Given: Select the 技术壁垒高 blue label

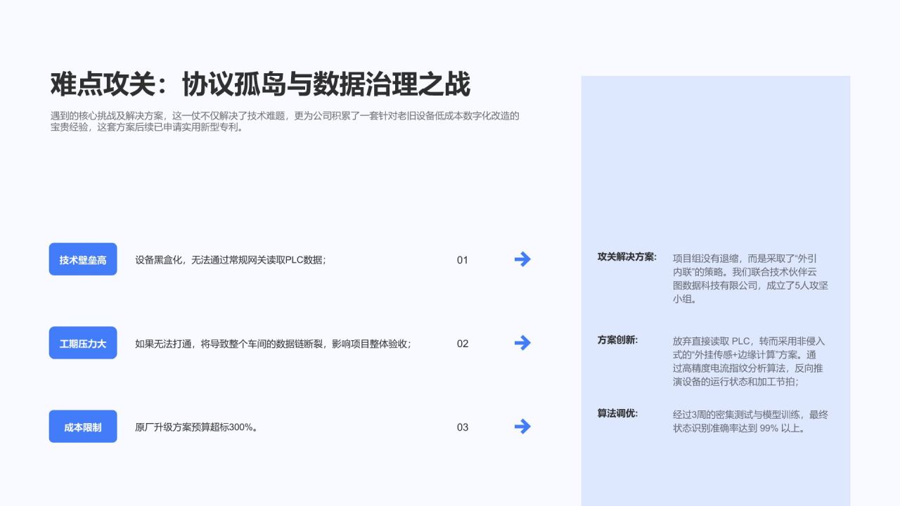Looking at the screenshot, I should pyautogui.click(x=83, y=259).
